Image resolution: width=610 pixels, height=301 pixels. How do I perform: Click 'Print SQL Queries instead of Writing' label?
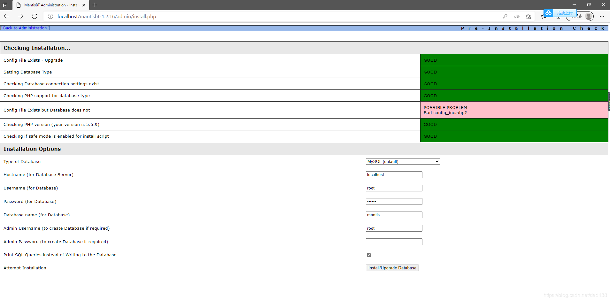click(60, 255)
